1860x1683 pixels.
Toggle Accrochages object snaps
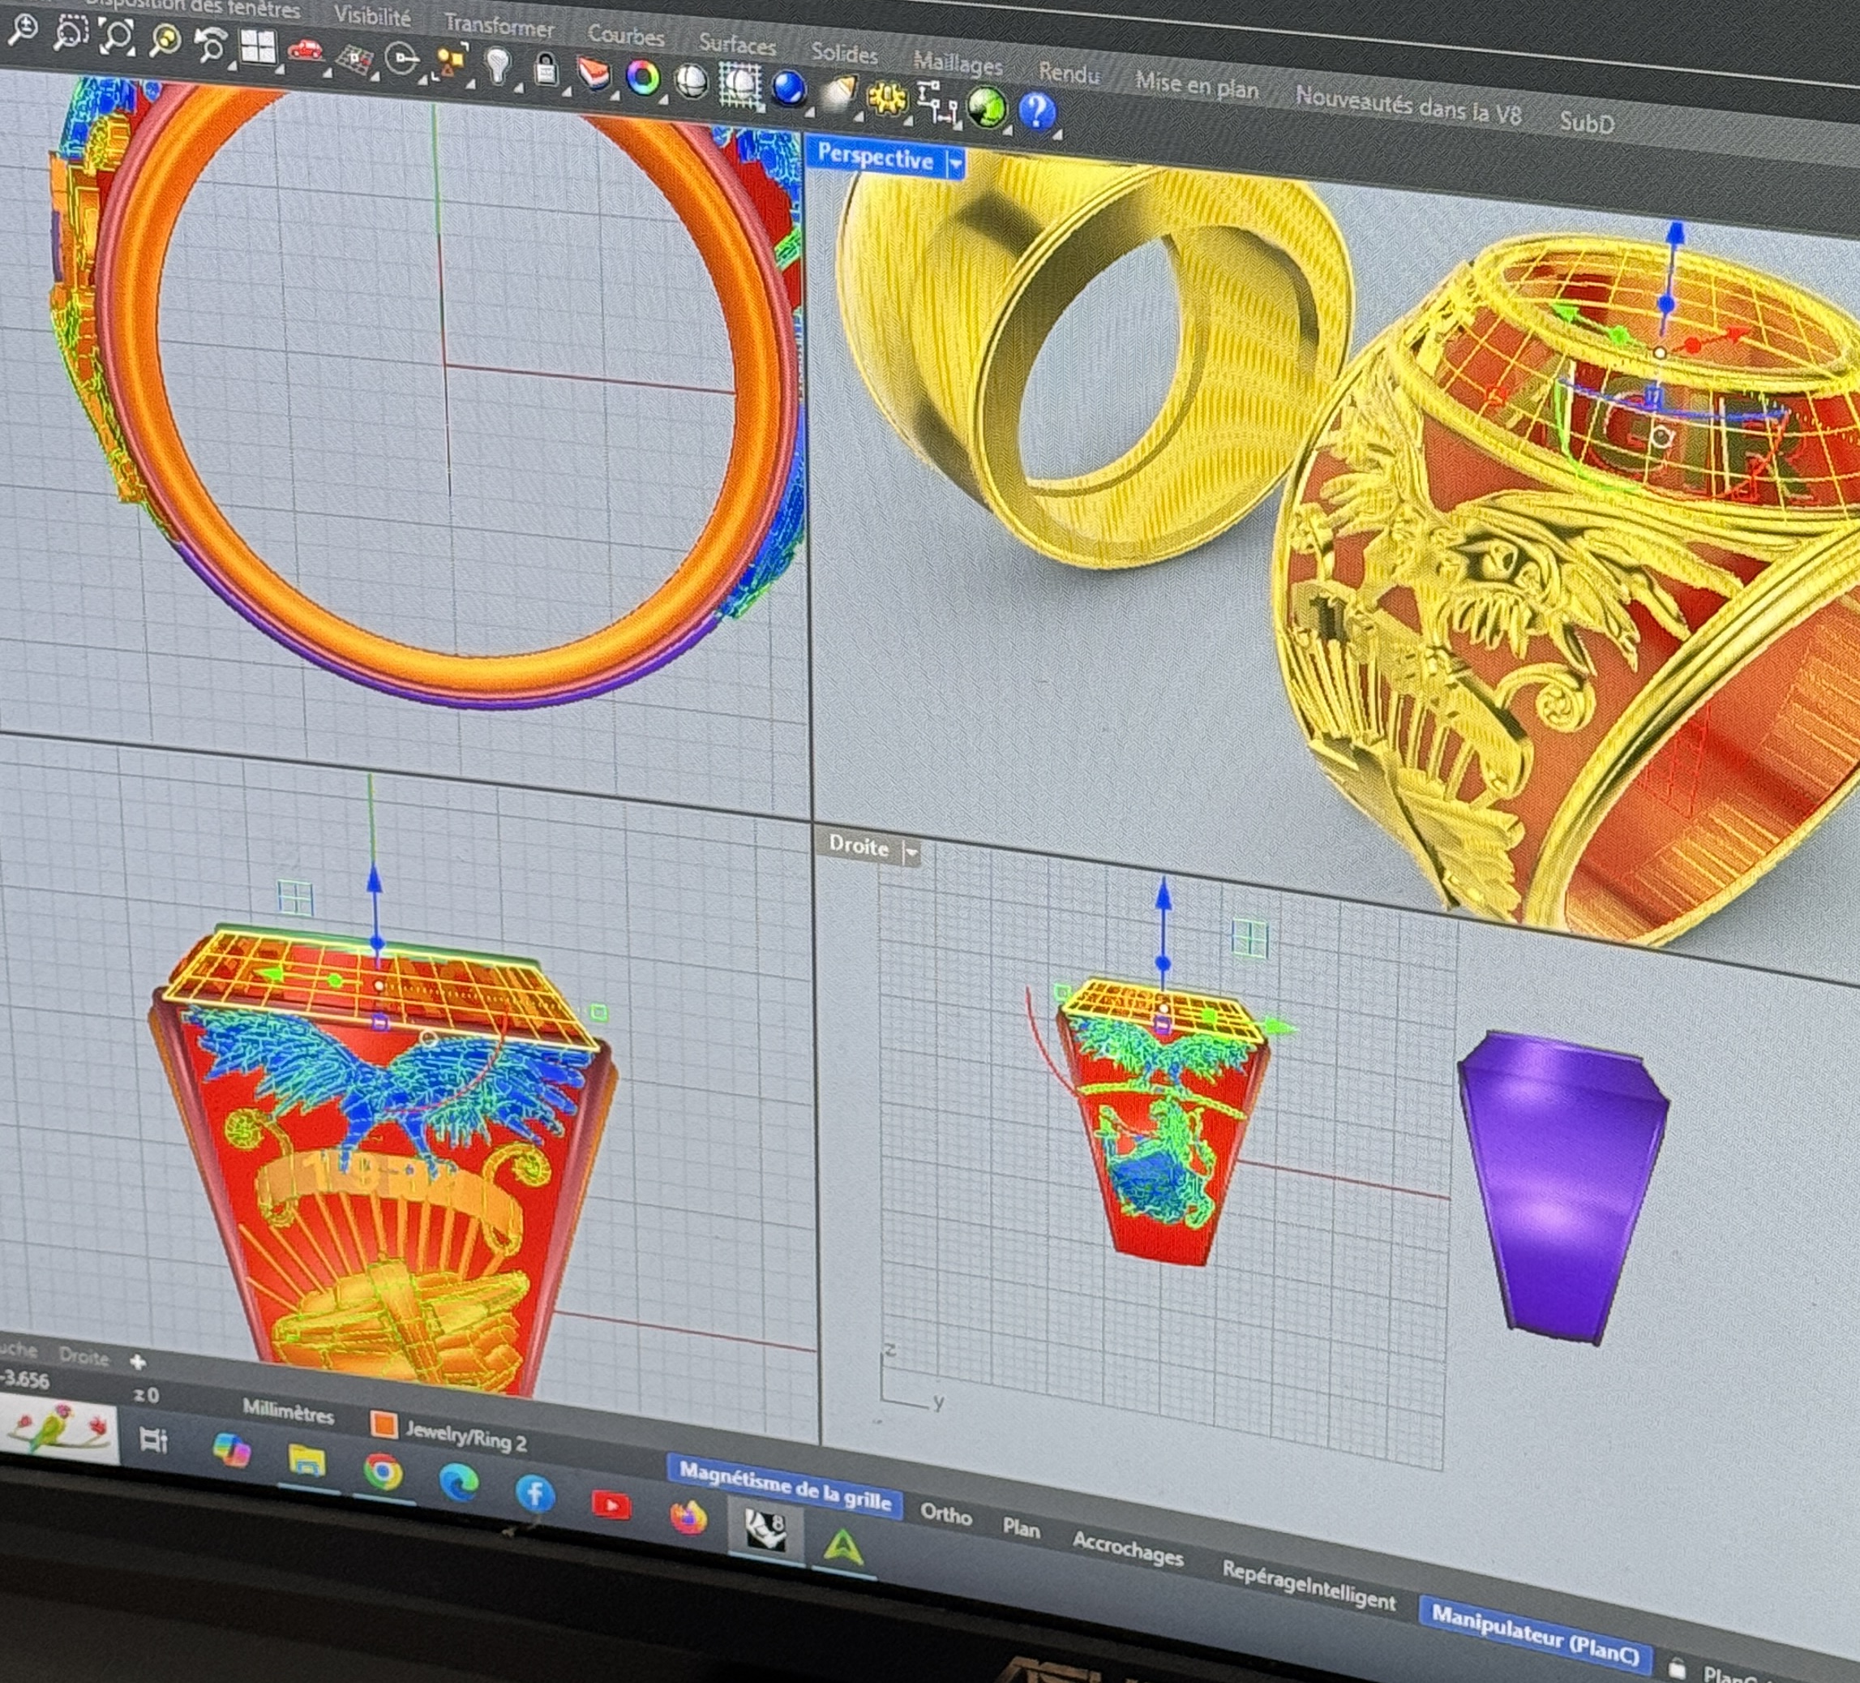[x=1128, y=1549]
